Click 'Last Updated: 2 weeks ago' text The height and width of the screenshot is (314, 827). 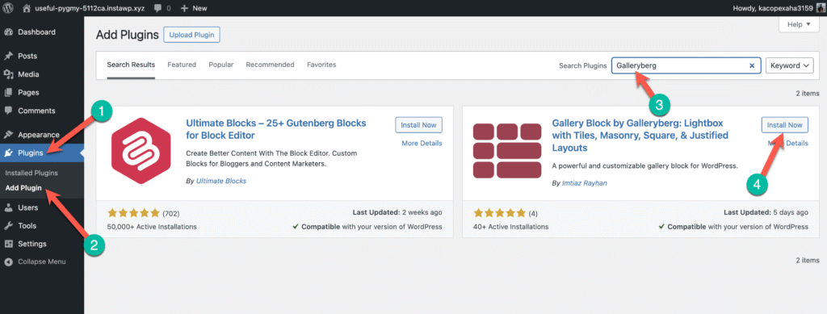(397, 213)
